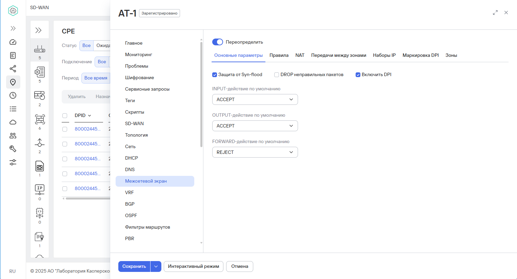Open the gear document templates icon

(40, 72)
